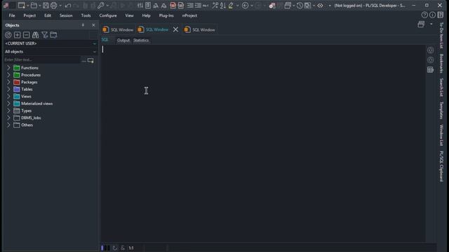Open Preferences sliders icon in toolbar
The height and width of the screenshot is (252, 449).
[x=140, y=6]
